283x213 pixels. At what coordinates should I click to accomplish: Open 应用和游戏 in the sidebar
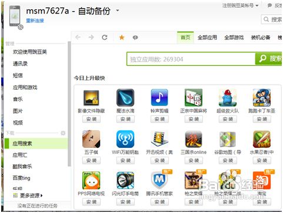(x=25, y=87)
